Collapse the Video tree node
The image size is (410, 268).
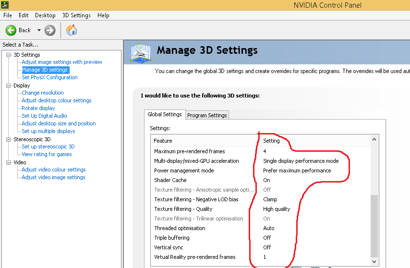(8, 162)
